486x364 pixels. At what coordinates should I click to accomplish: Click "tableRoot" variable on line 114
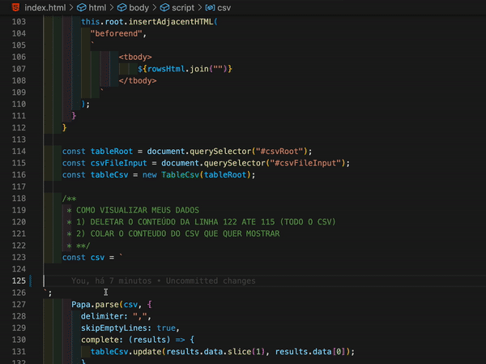112,152
